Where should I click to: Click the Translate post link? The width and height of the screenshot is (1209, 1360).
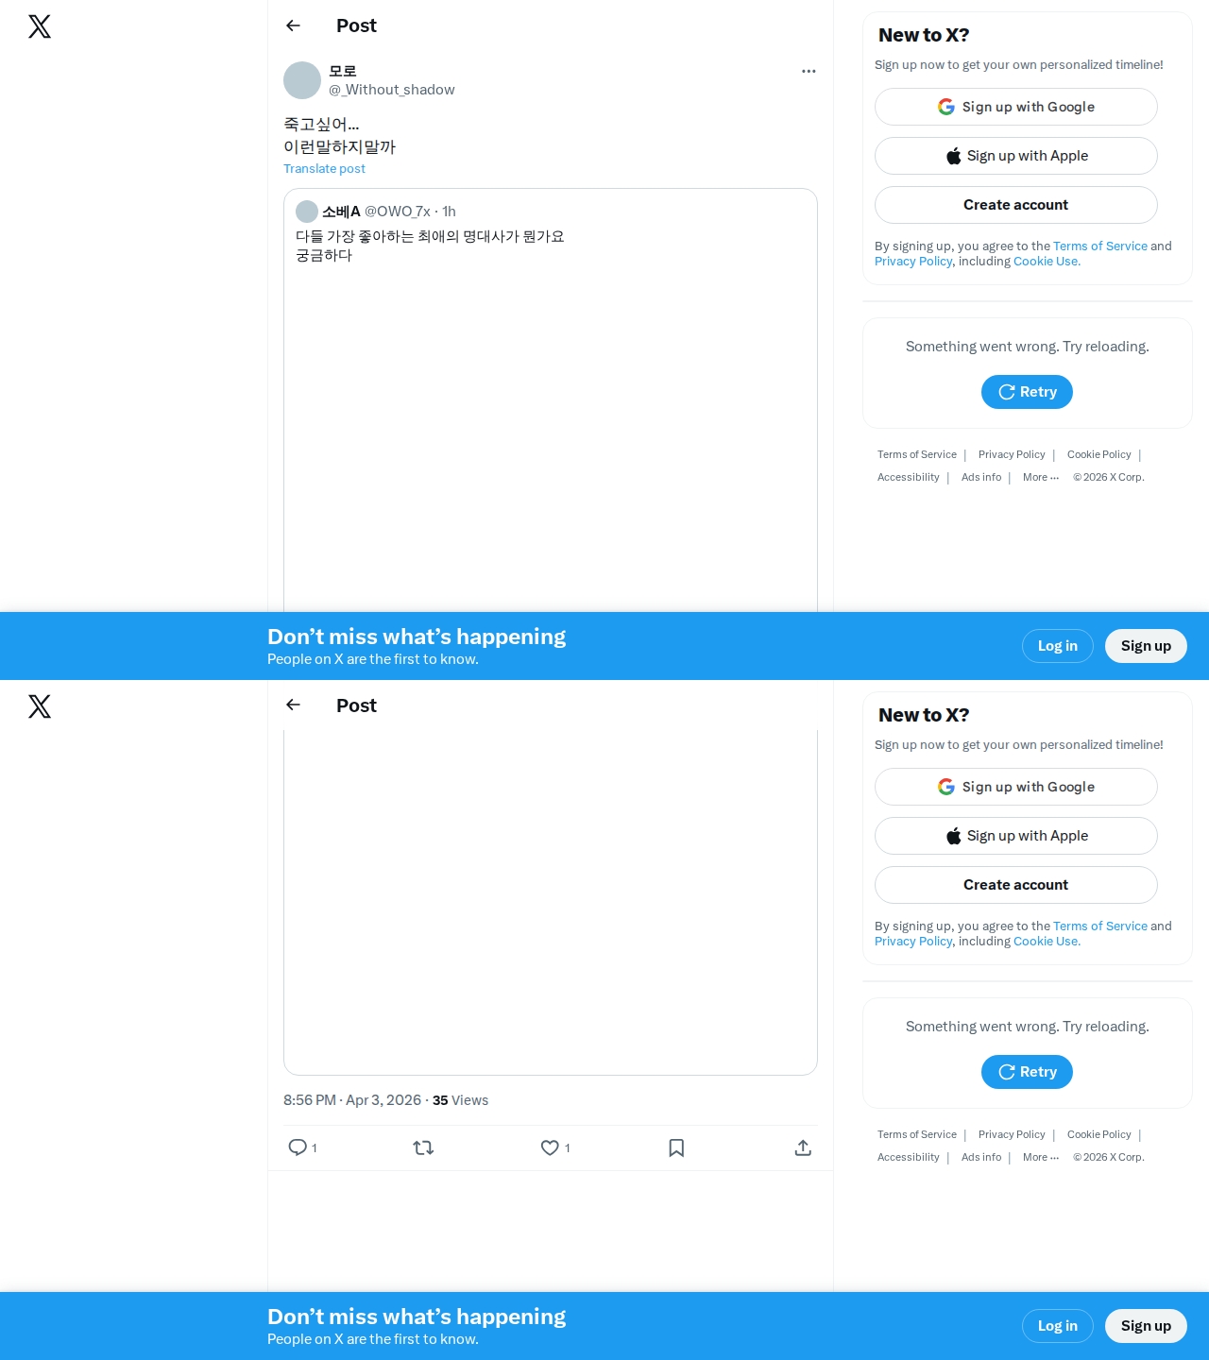pos(324,168)
